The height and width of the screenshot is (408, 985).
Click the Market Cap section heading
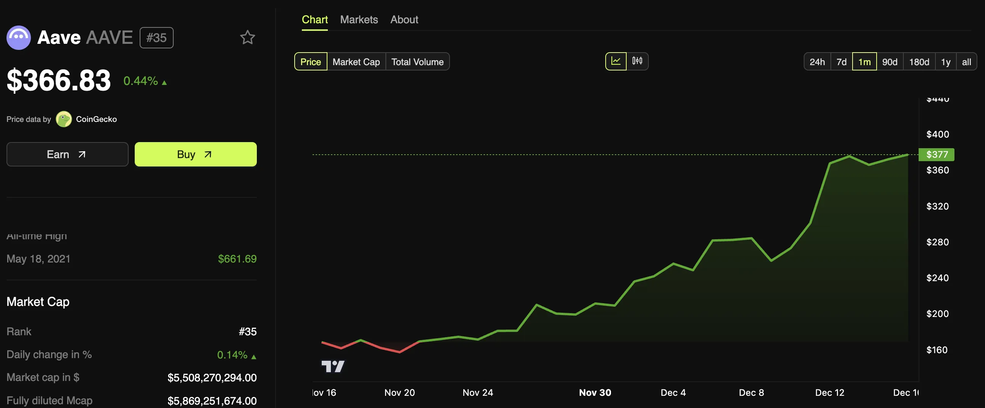(x=38, y=301)
